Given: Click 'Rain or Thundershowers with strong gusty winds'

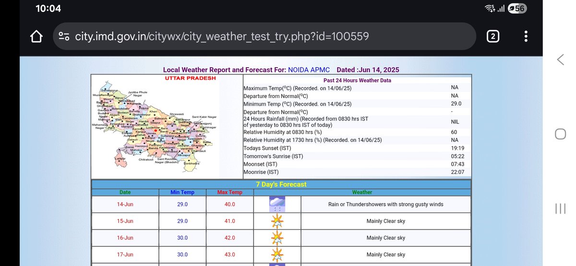Looking at the screenshot, I should pos(386,204).
